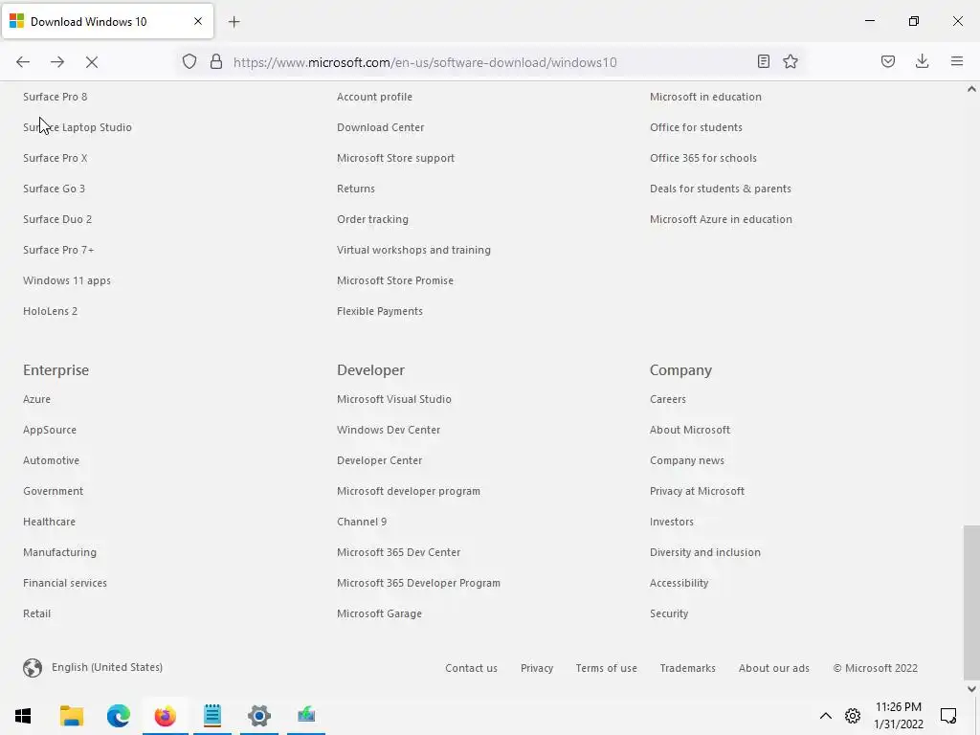Open Firefox application menu
This screenshot has width=980, height=735.
957,61
